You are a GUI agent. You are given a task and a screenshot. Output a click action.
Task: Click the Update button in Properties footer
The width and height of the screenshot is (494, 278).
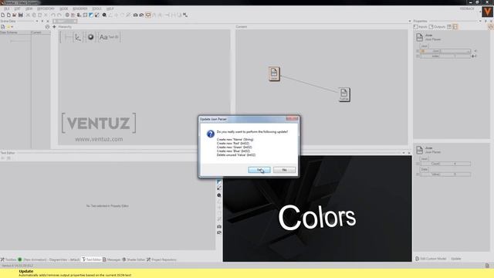tap(456, 259)
